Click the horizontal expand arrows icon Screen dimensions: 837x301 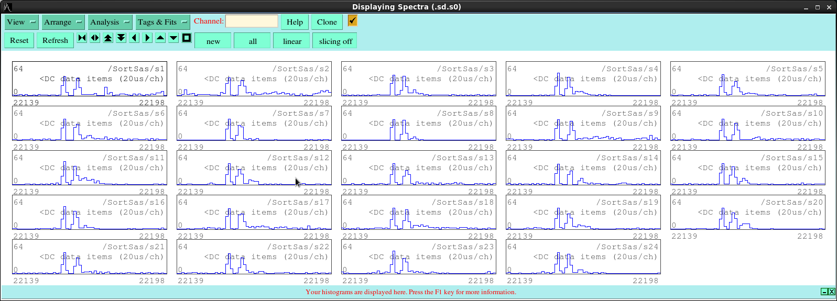95,38
